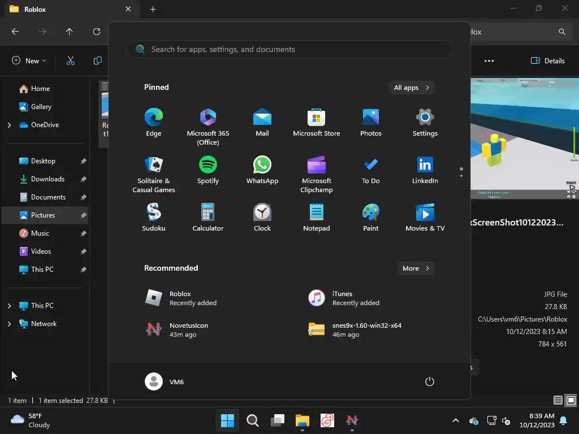
Task: Go back in File Explorer
Action: click(15, 32)
